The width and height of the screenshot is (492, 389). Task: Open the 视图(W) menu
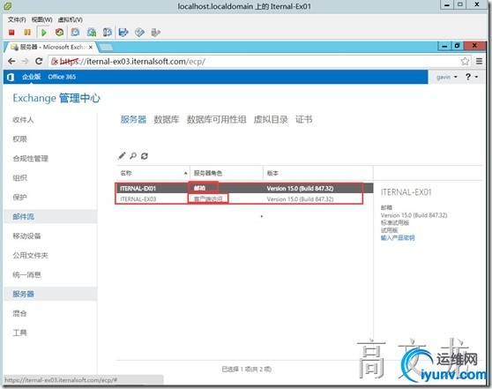41,19
